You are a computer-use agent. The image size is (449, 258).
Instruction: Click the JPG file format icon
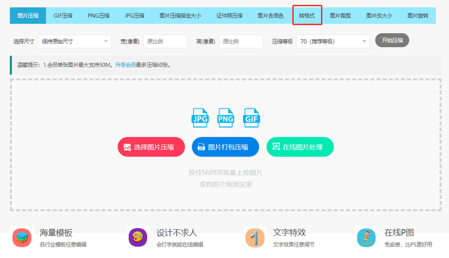[x=200, y=118]
